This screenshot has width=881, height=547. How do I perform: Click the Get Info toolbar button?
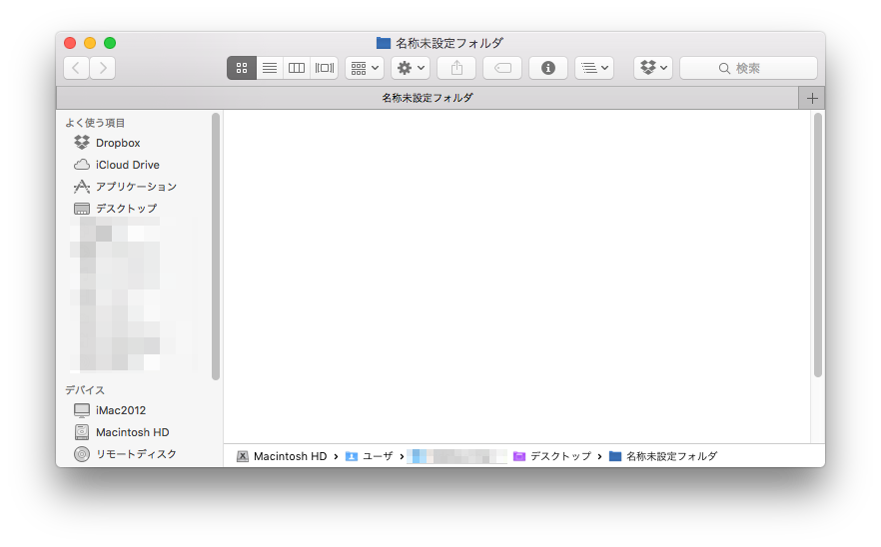click(x=548, y=68)
